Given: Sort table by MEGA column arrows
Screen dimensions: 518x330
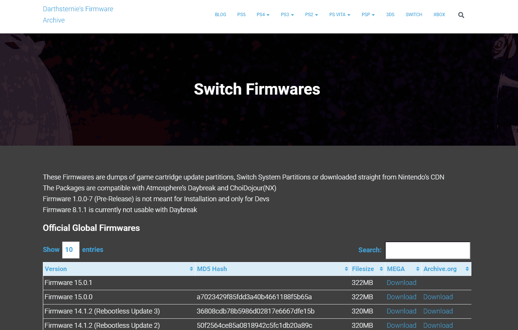Looking at the screenshot, I should (418, 269).
